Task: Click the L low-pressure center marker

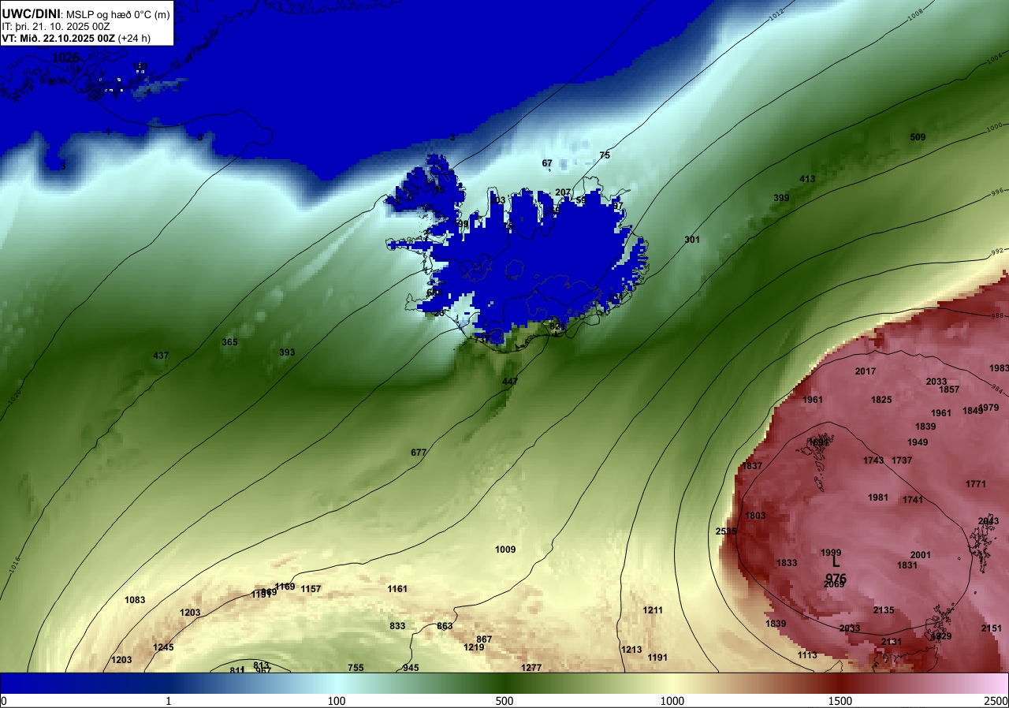Action: point(836,563)
